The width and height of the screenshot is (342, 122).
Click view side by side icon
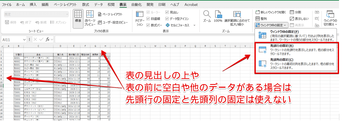317,12
